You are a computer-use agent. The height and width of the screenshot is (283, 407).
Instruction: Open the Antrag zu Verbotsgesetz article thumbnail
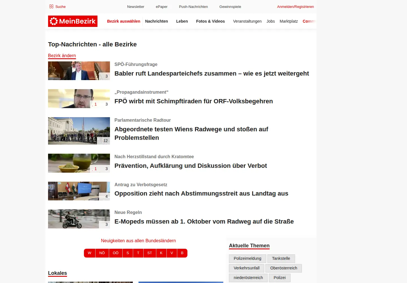[79, 191]
